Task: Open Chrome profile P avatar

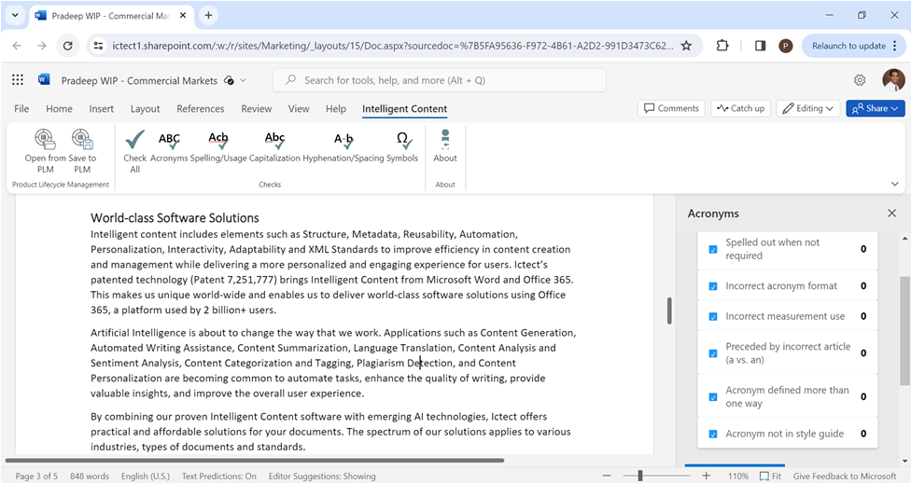Action: click(786, 46)
